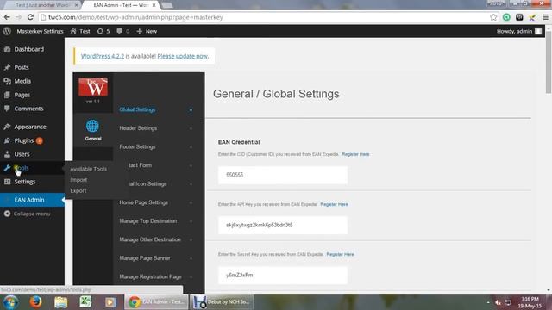This screenshot has height=310, width=552.
Task: Click Register Here link beside Secret Key
Action: point(340,255)
